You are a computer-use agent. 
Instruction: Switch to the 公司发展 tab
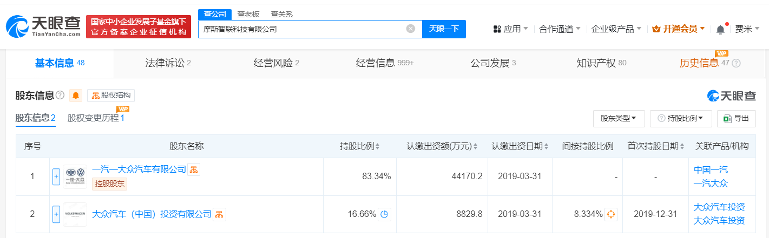(493, 63)
